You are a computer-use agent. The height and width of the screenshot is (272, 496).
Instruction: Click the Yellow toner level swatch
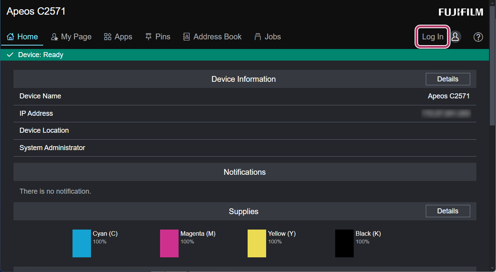click(257, 243)
